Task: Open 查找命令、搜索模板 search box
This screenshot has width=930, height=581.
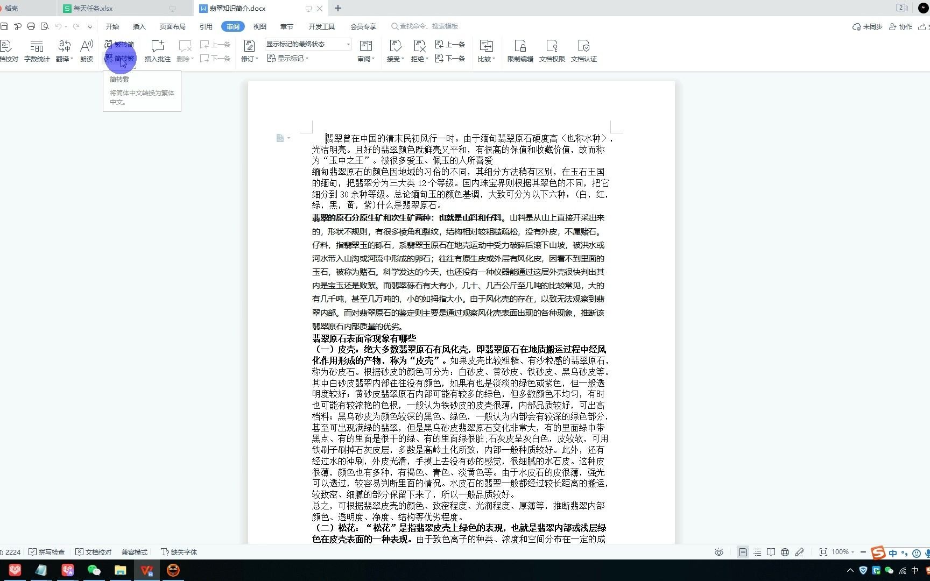Action: tap(425, 26)
